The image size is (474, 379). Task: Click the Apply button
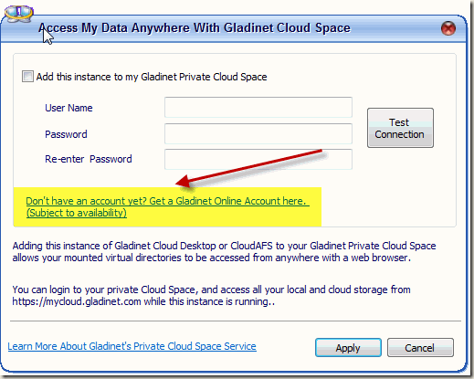(x=348, y=348)
